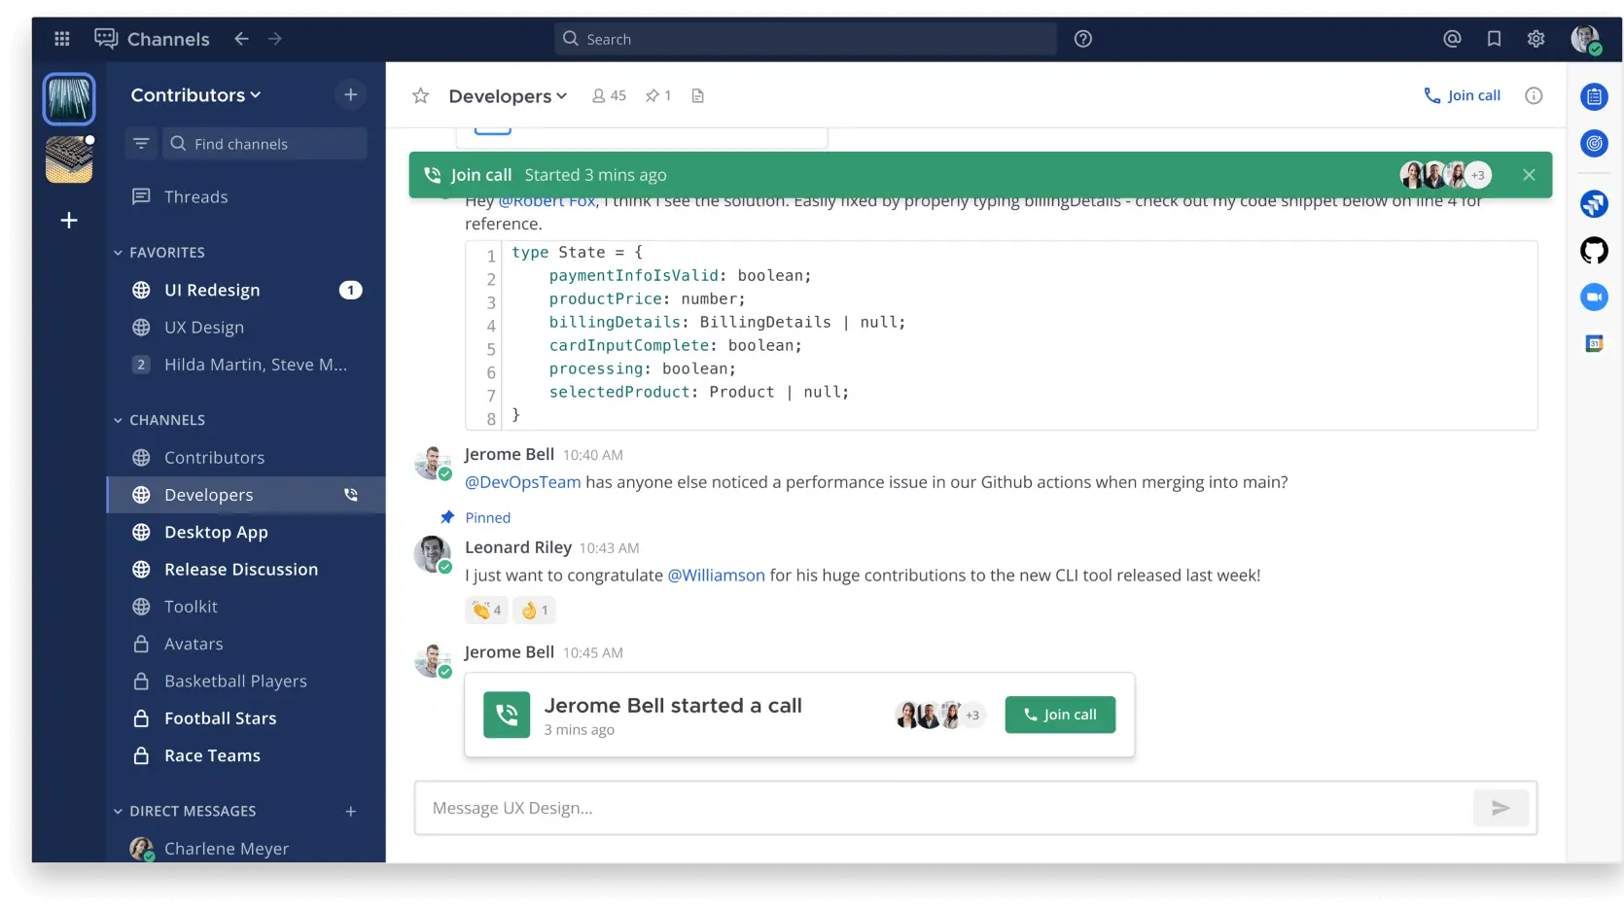Open saved items with the bookmark icon
The height and width of the screenshot is (909, 1624).
1493,38
